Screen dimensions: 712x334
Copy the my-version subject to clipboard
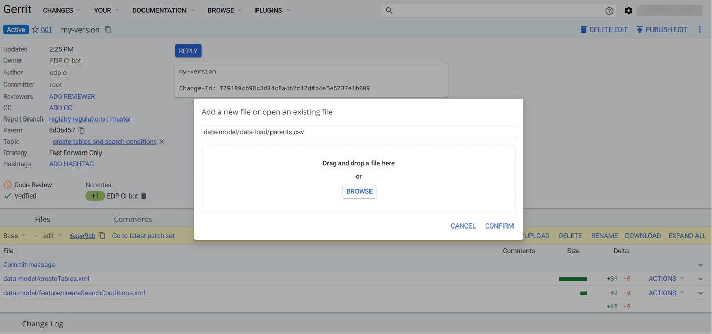tap(108, 29)
